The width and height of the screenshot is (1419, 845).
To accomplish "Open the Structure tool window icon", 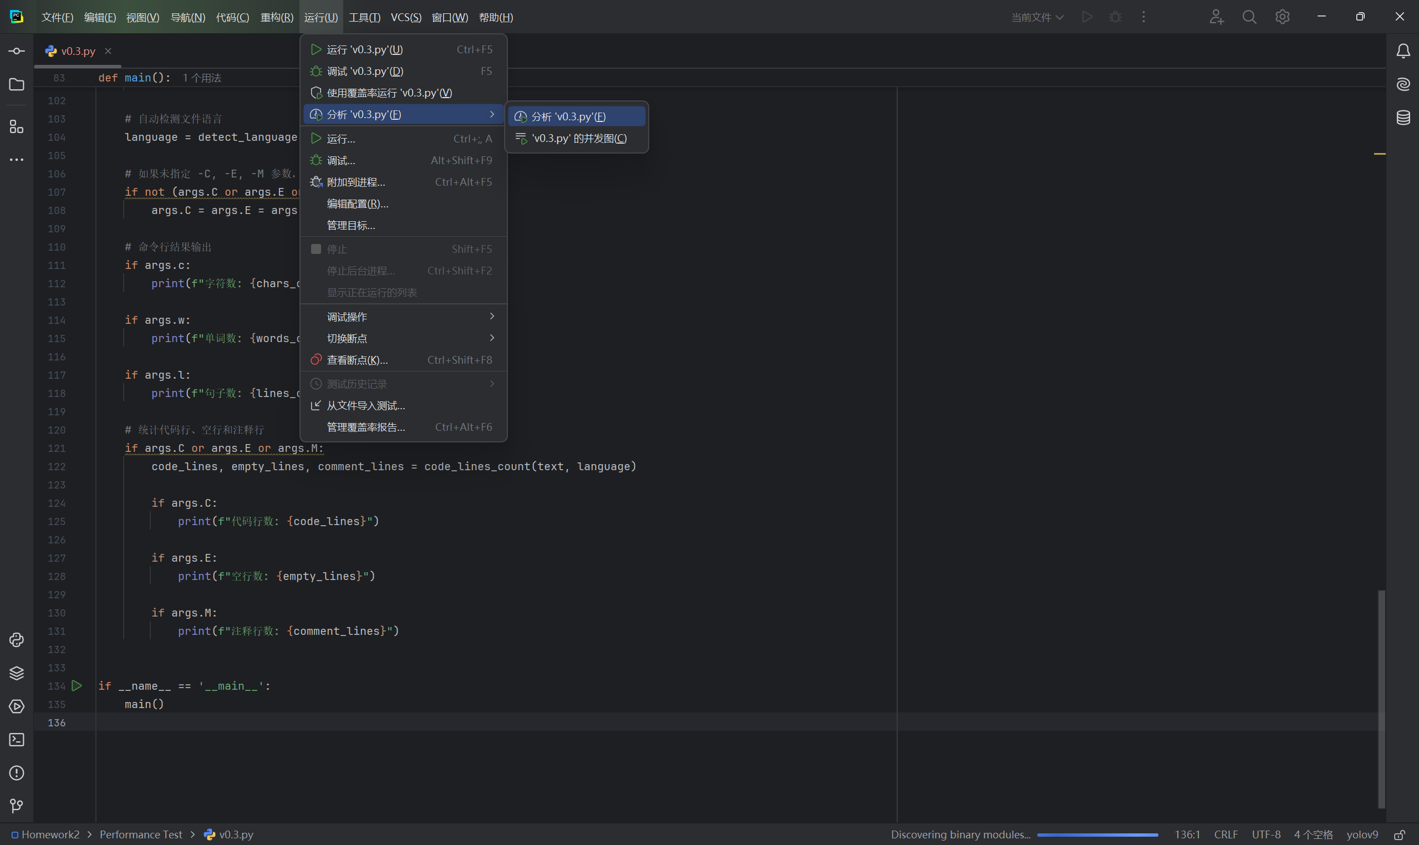I will [17, 126].
